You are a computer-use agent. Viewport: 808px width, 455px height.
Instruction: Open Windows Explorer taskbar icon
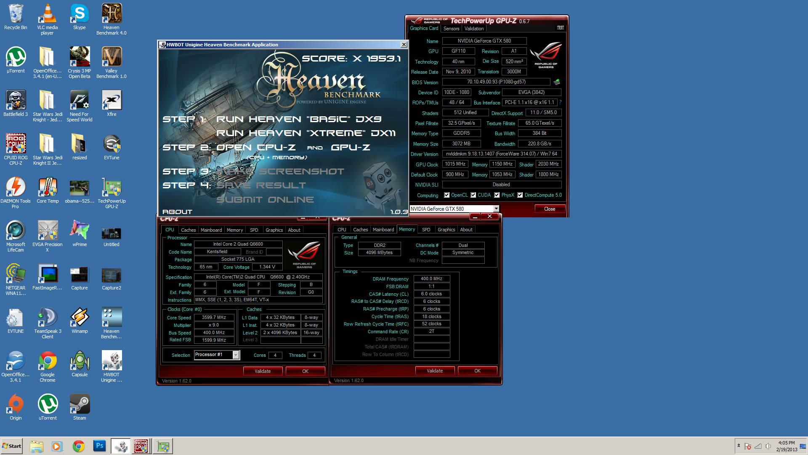click(37, 446)
